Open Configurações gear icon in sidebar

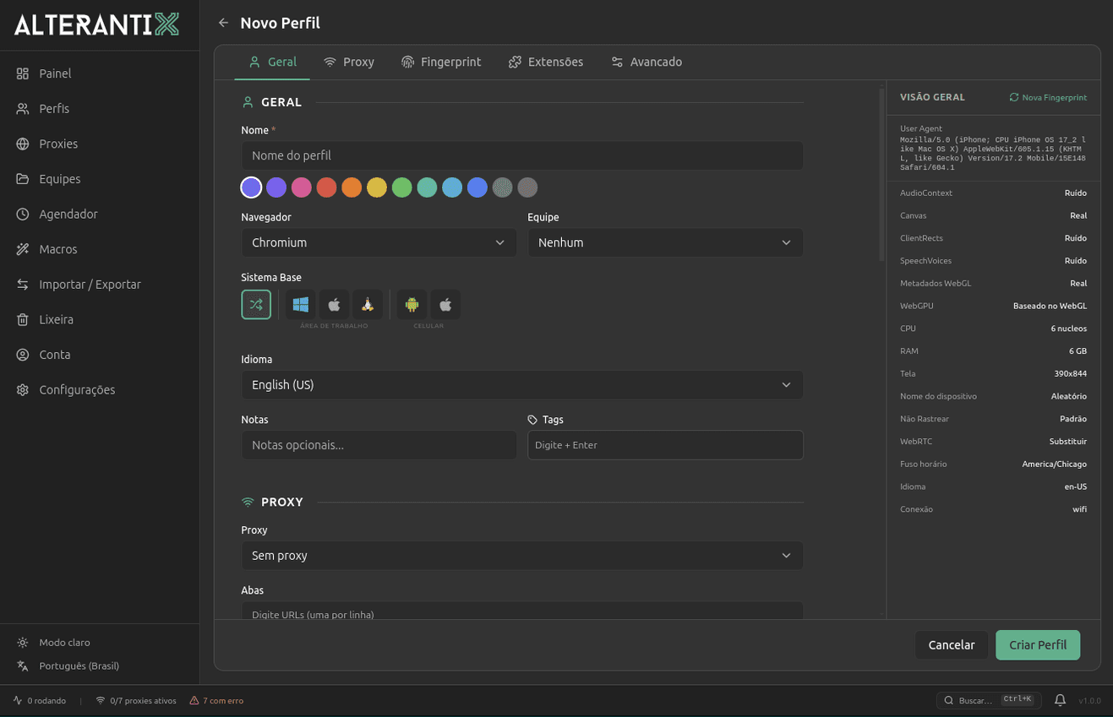[23, 390]
